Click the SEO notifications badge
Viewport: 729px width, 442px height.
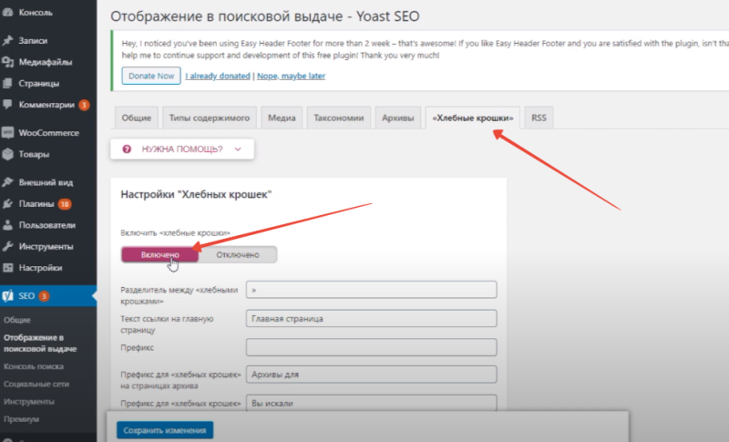tap(44, 296)
